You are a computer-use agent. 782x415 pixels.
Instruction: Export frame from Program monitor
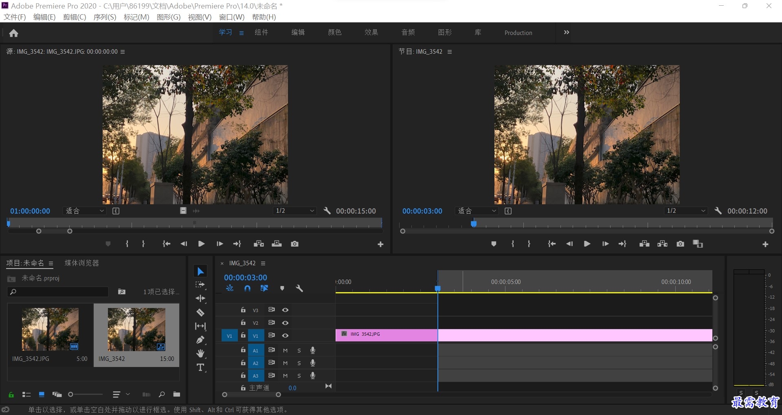[680, 244]
